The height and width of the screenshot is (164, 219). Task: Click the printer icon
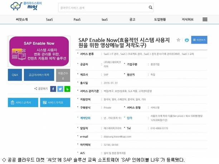187,40
